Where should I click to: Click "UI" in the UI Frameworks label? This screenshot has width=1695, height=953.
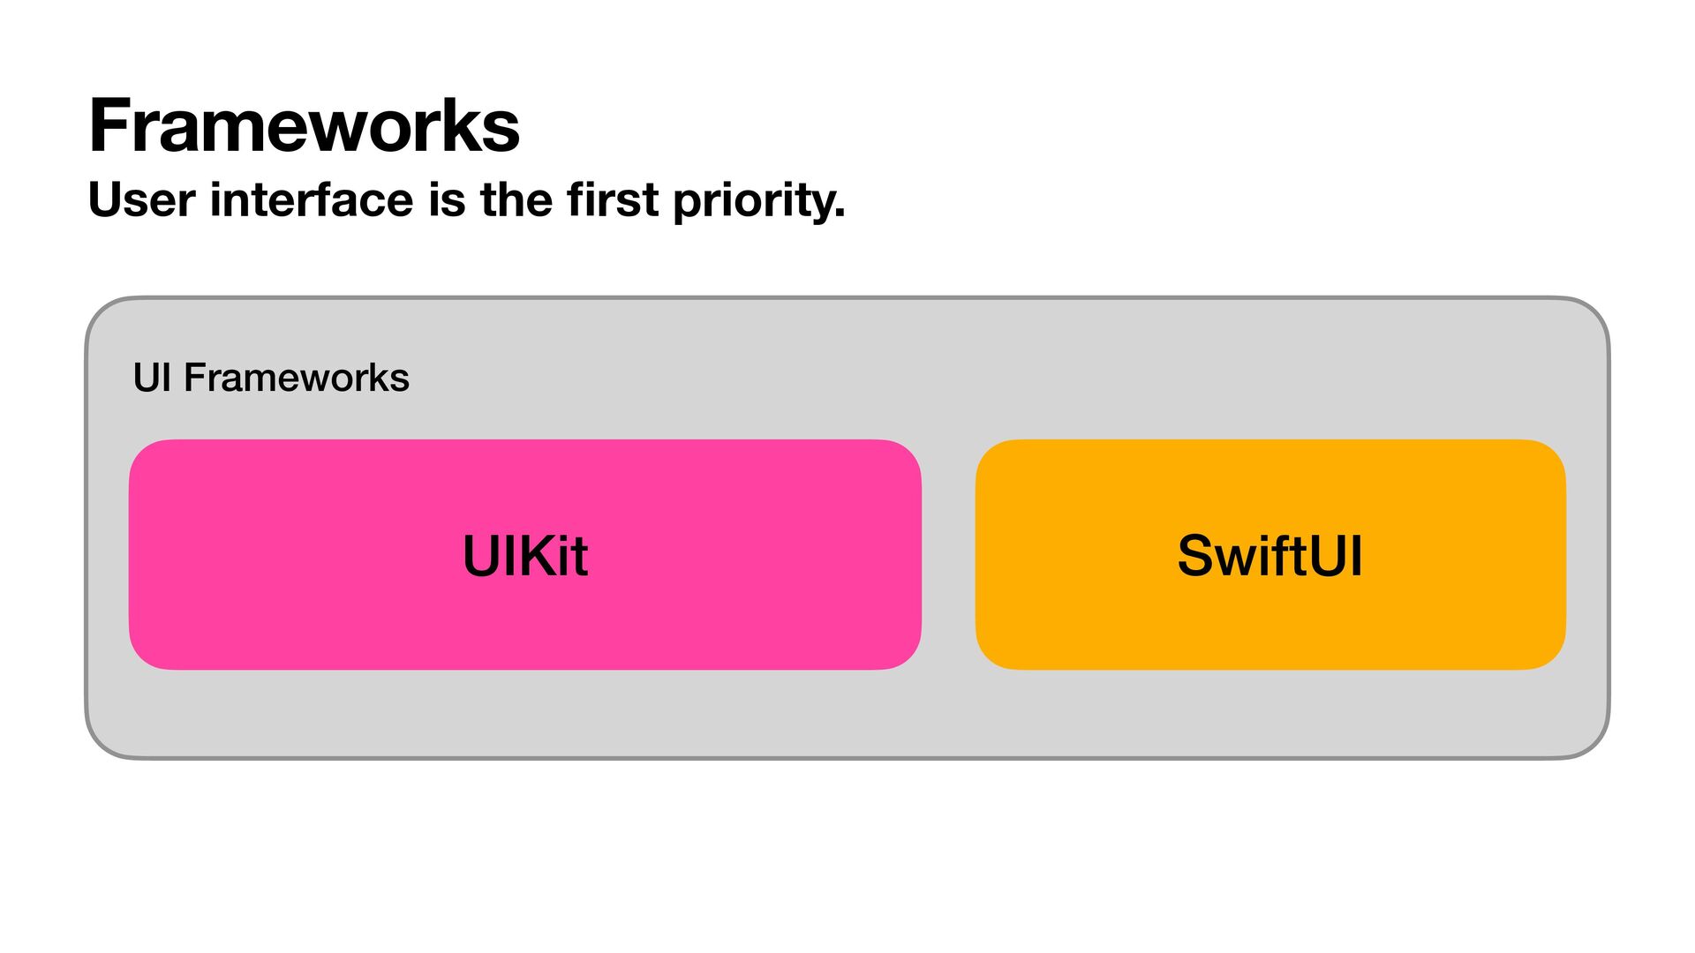coord(151,378)
